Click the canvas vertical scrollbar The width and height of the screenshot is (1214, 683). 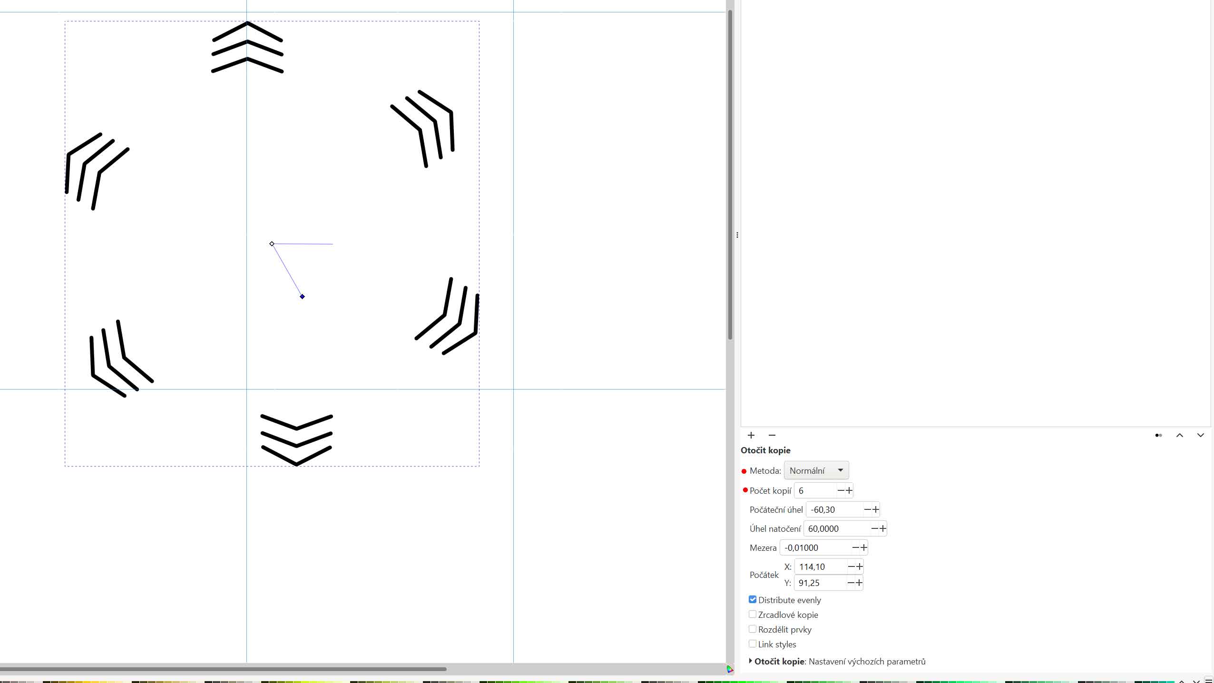coord(730,174)
